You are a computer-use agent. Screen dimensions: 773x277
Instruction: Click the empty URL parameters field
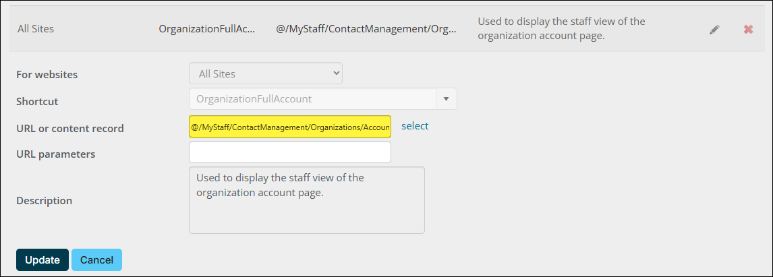coord(290,152)
